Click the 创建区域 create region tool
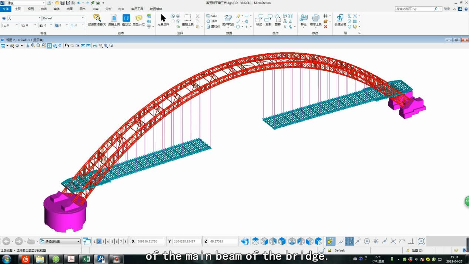The width and height of the screenshot is (469, 264). pos(340,20)
